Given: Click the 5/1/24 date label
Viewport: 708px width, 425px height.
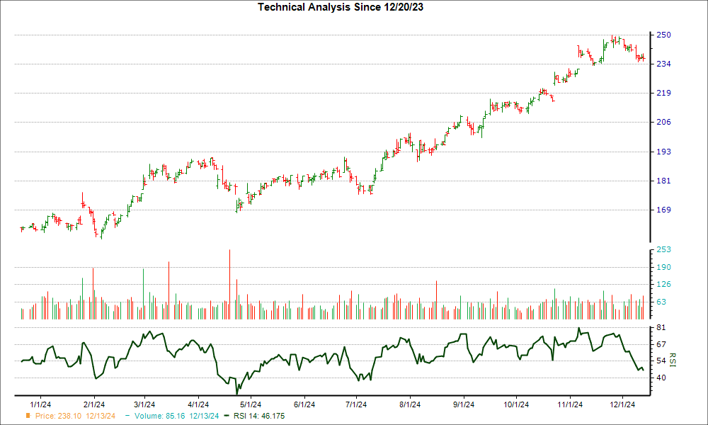Looking at the screenshot, I should 251,404.
